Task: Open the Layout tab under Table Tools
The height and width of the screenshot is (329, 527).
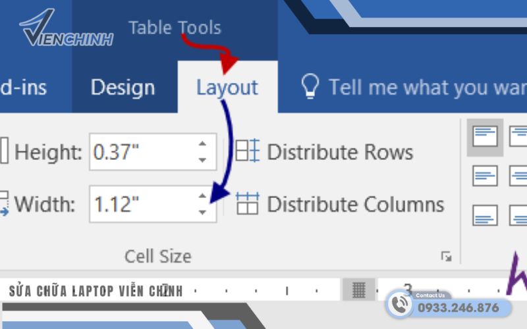Action: tap(227, 88)
